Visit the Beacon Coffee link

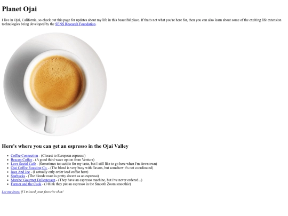pyautogui.click(x=21, y=160)
